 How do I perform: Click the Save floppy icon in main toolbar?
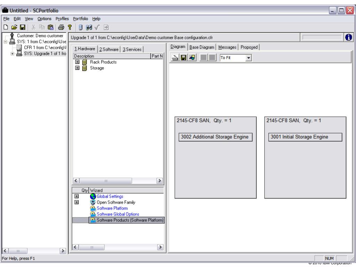pyautogui.click(x=23, y=27)
